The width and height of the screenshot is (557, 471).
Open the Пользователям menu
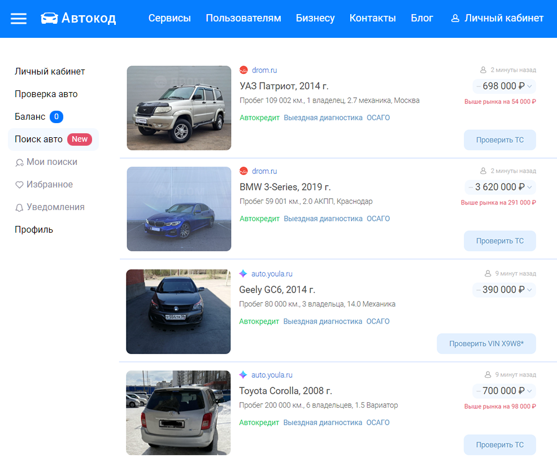(x=243, y=18)
